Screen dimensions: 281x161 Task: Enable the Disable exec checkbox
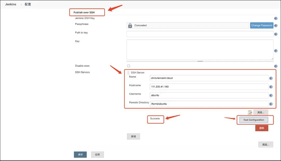(x=129, y=66)
